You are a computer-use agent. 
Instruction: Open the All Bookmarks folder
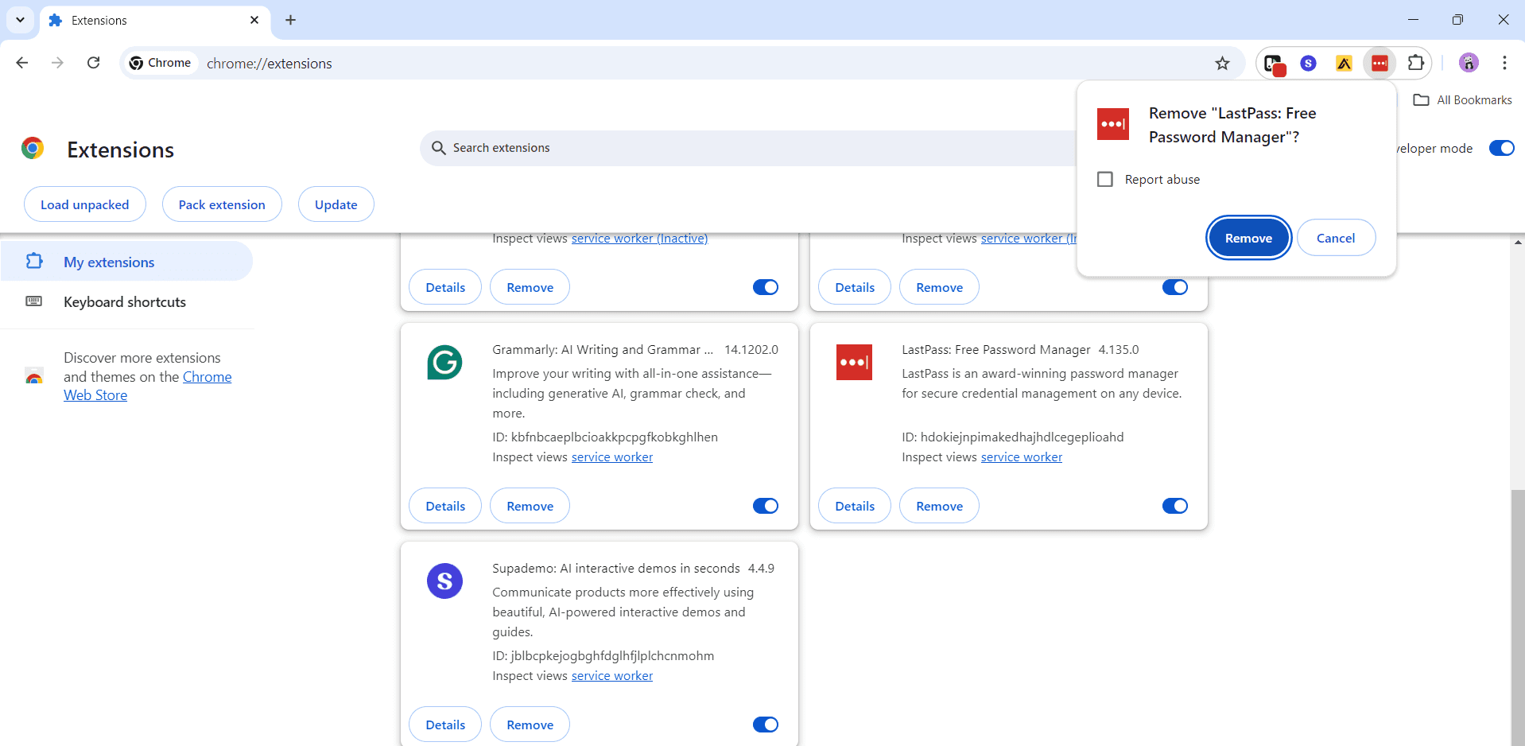[x=1463, y=100]
